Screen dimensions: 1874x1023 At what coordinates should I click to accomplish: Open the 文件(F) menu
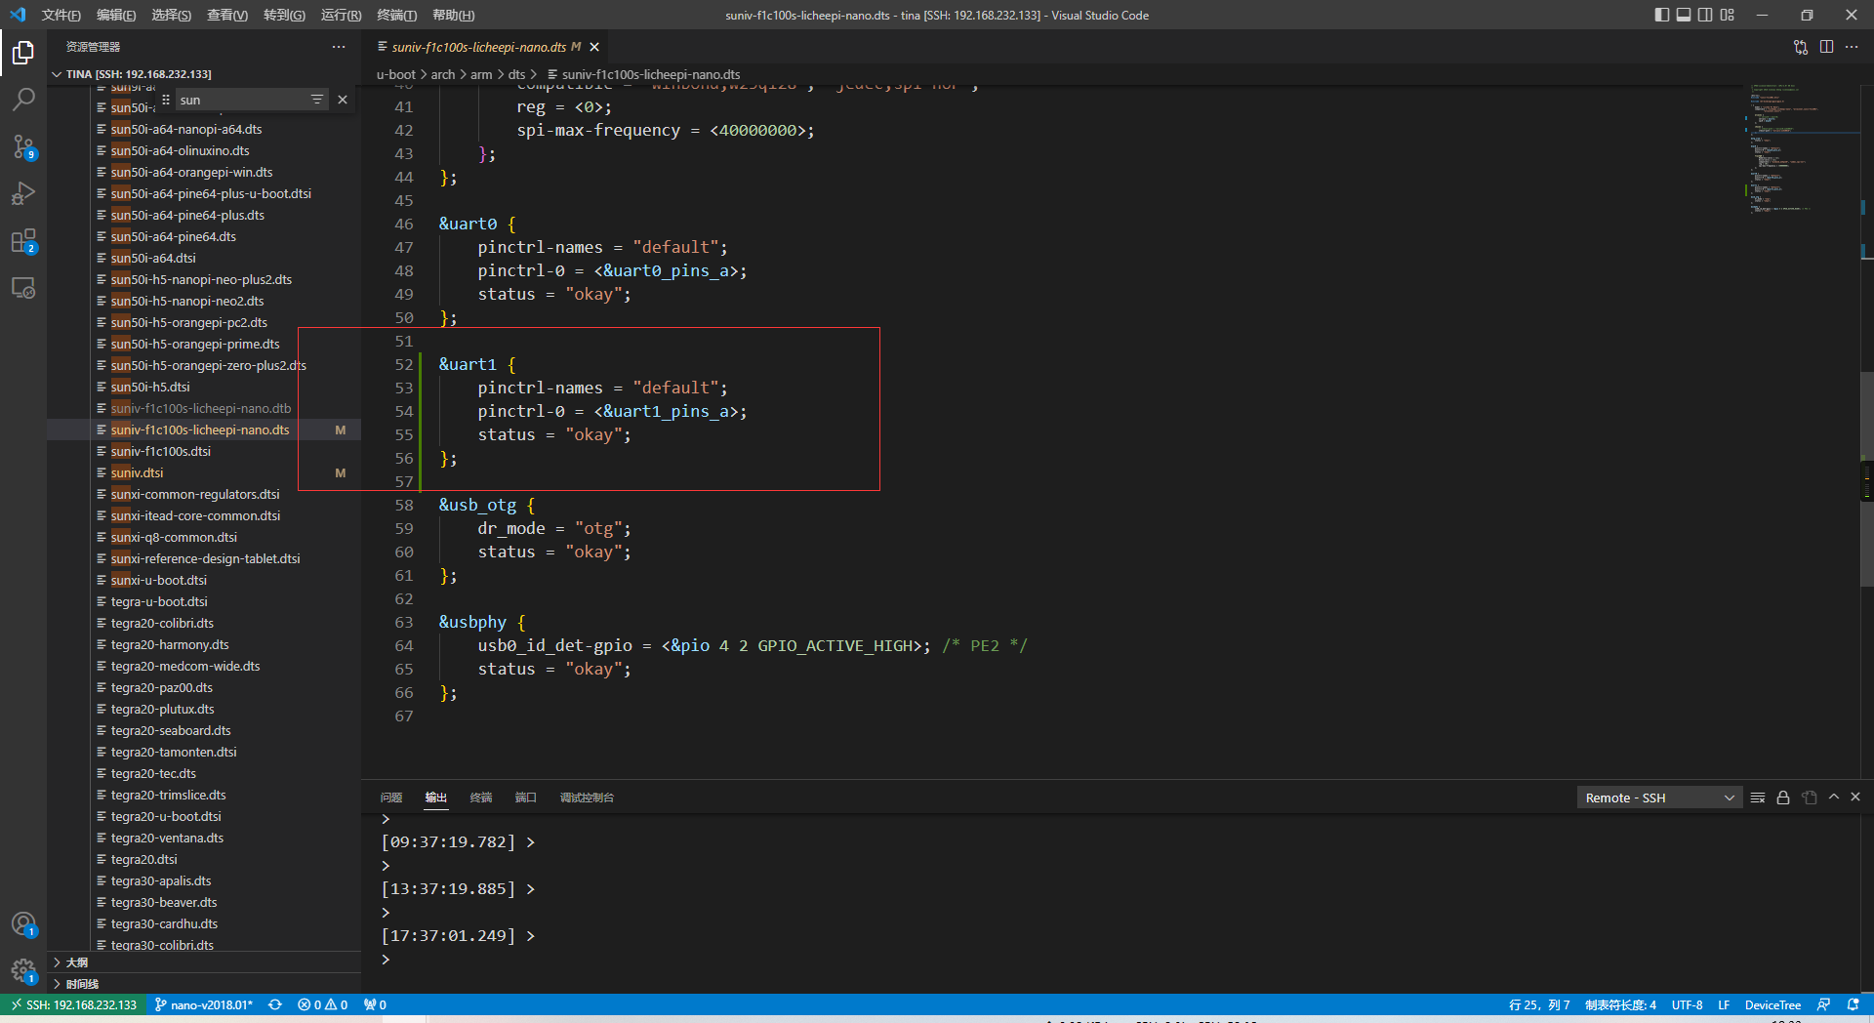point(61,15)
